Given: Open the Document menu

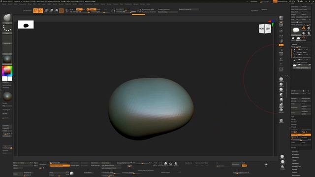Looking at the screenshot, I should (x=23, y=4).
